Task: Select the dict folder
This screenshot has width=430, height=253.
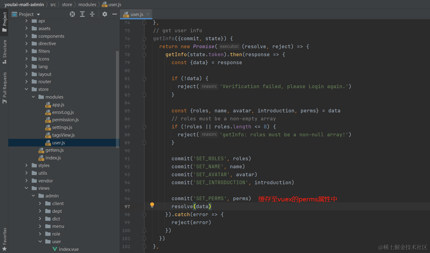Action: pyautogui.click(x=56, y=219)
